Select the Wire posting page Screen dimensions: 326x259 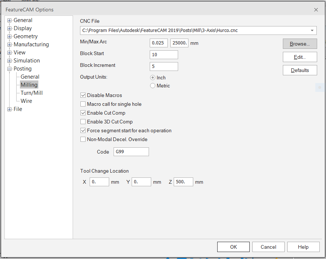[x=26, y=101]
